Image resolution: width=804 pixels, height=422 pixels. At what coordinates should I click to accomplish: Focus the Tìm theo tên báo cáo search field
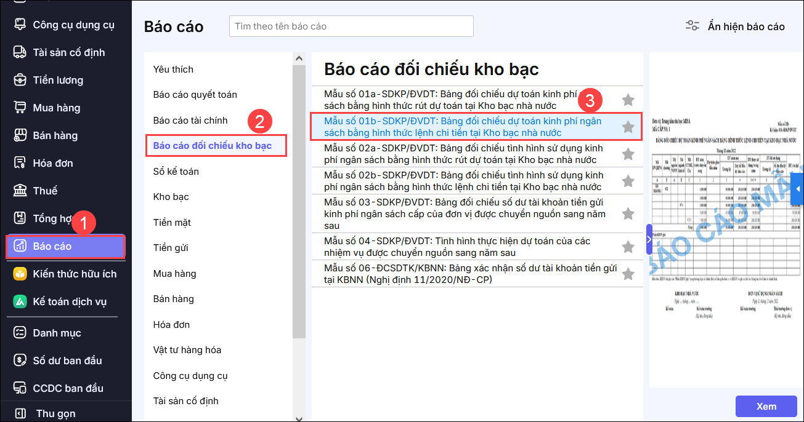(351, 26)
